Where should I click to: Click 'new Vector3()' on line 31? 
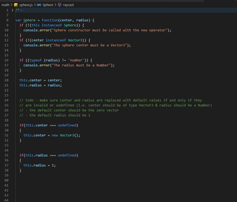pyautogui.click(x=65, y=135)
